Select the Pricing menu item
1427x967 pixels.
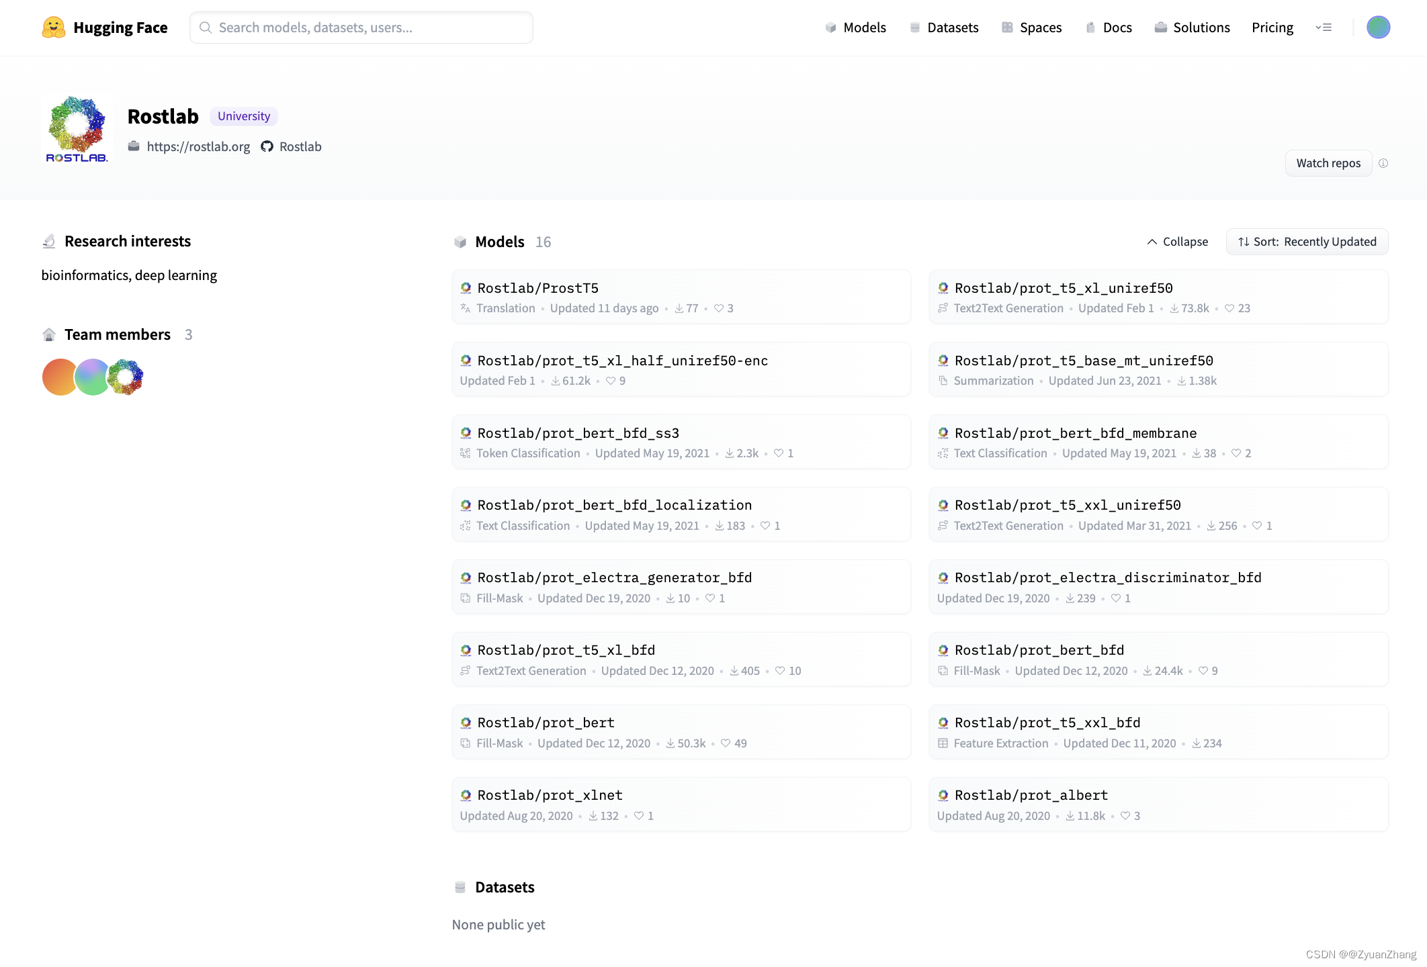[x=1272, y=27]
